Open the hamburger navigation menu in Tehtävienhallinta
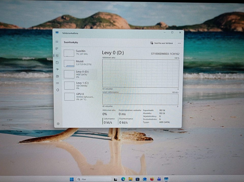The image size is (244, 182). click(57, 42)
